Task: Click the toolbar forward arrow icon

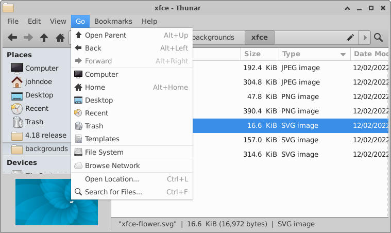Action: click(x=28, y=38)
